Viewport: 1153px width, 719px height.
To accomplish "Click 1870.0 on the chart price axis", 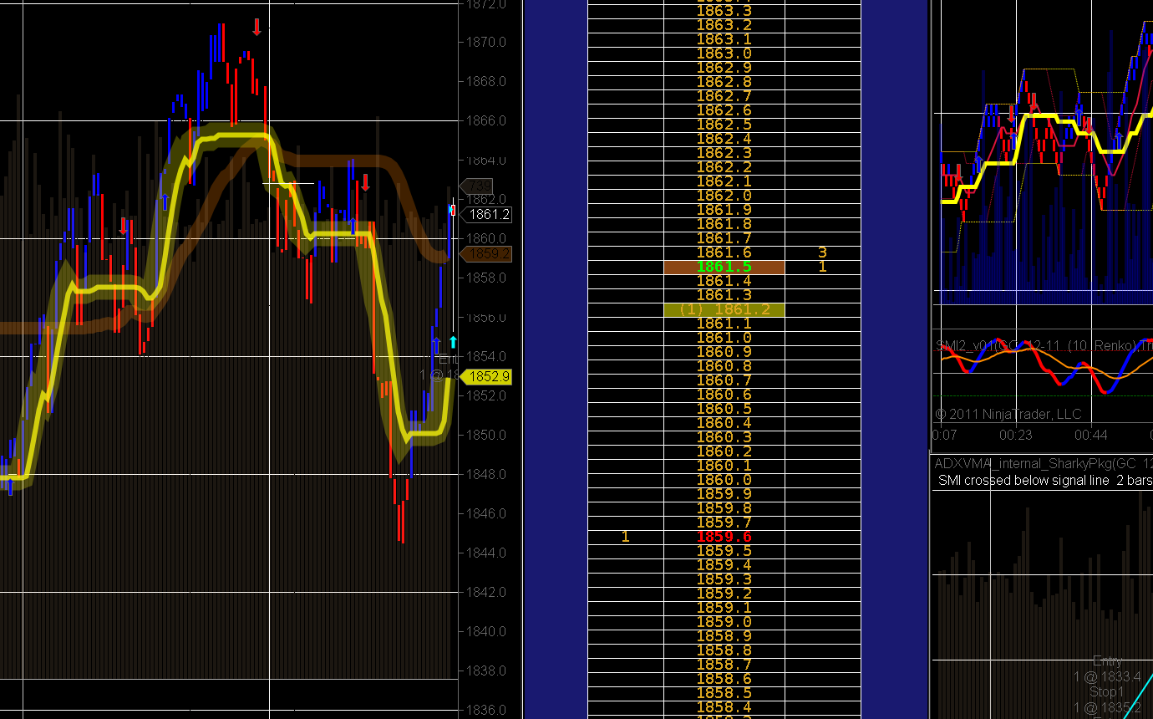I will coord(487,43).
